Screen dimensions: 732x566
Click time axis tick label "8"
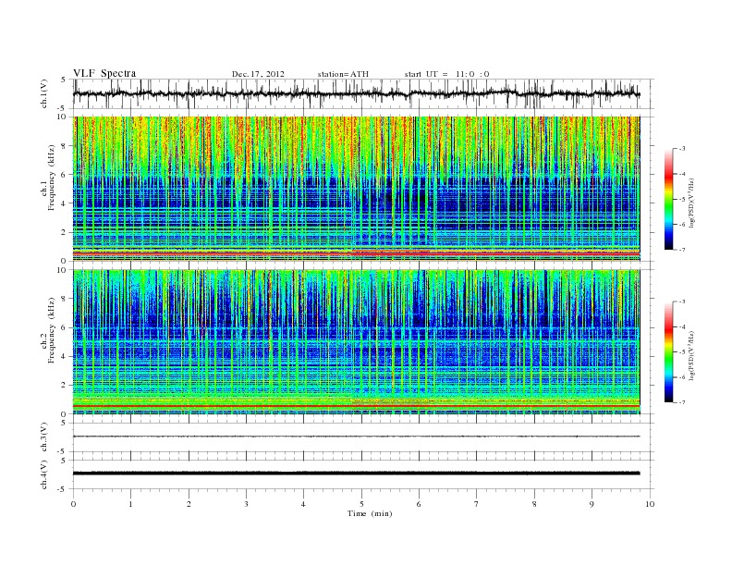pyautogui.click(x=534, y=504)
